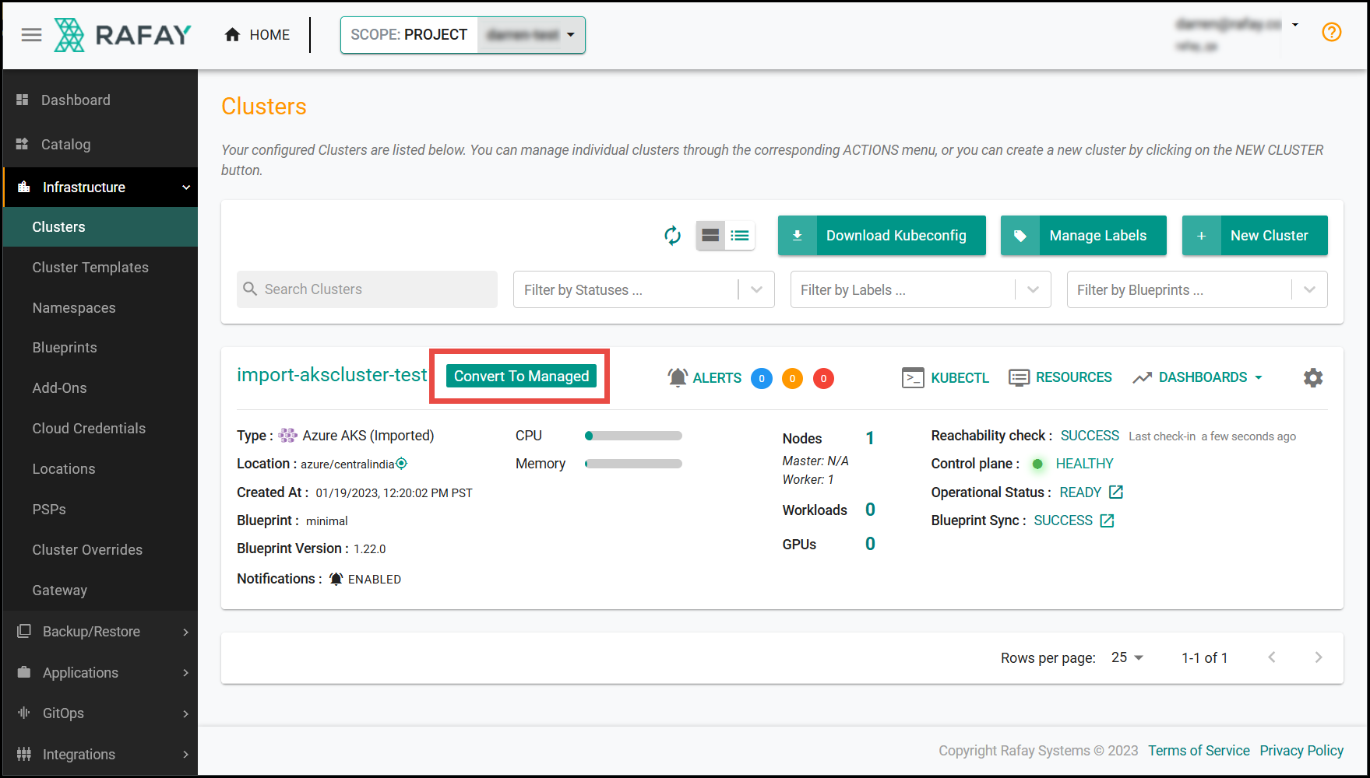Open Gateway in sidebar

click(x=100, y=591)
